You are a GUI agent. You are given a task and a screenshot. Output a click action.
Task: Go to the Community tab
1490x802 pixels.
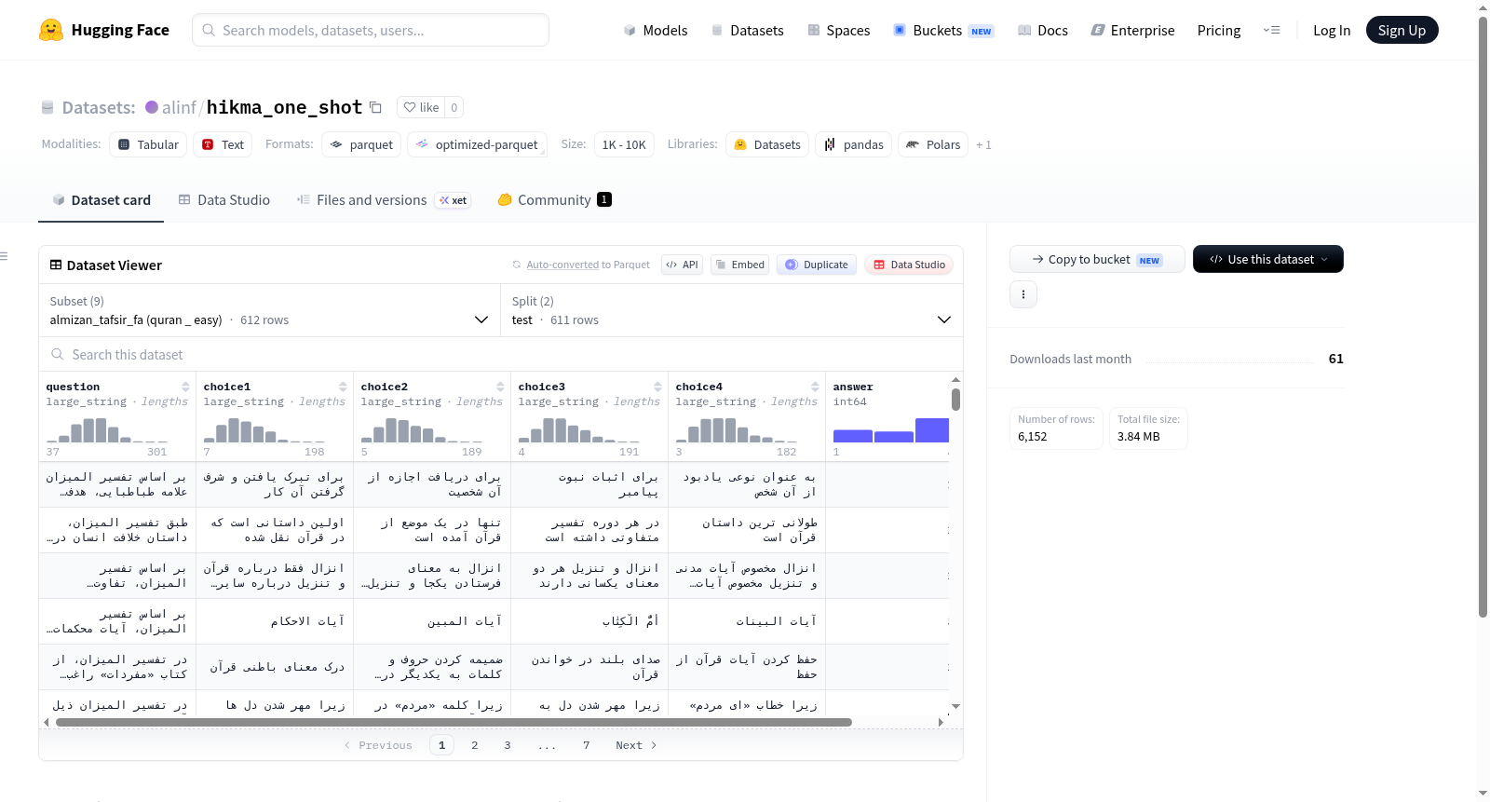pos(554,199)
